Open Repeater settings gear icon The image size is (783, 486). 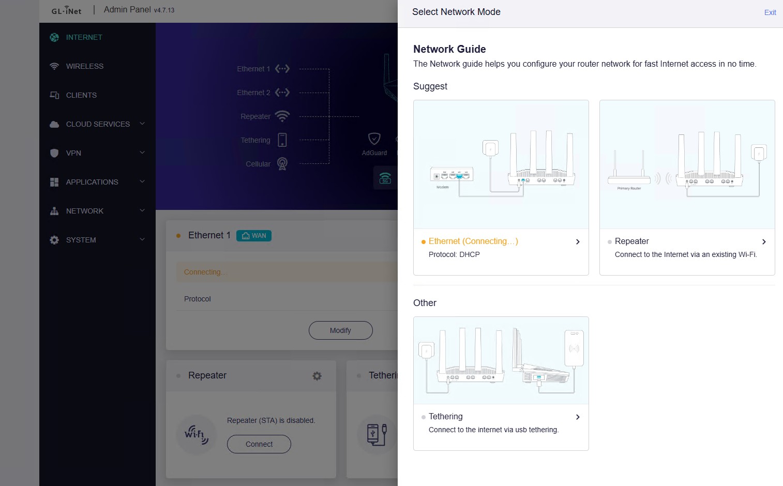317,376
